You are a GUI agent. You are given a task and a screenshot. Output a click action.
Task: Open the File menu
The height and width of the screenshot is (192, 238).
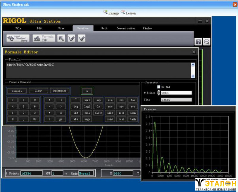coord(18,28)
